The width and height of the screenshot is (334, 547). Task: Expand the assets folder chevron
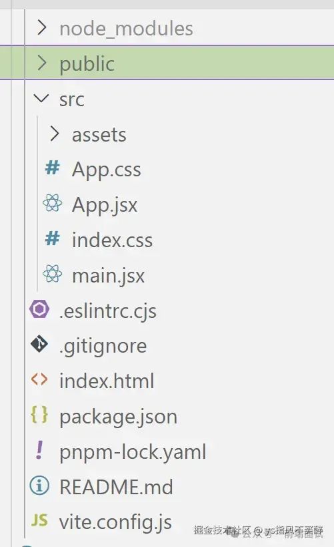[x=55, y=134]
